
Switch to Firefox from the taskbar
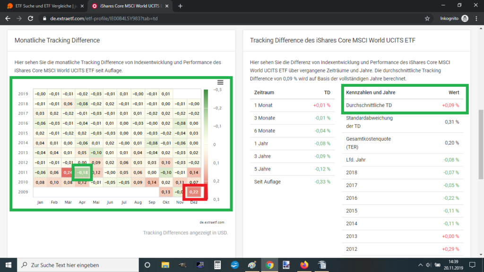(x=304, y=265)
